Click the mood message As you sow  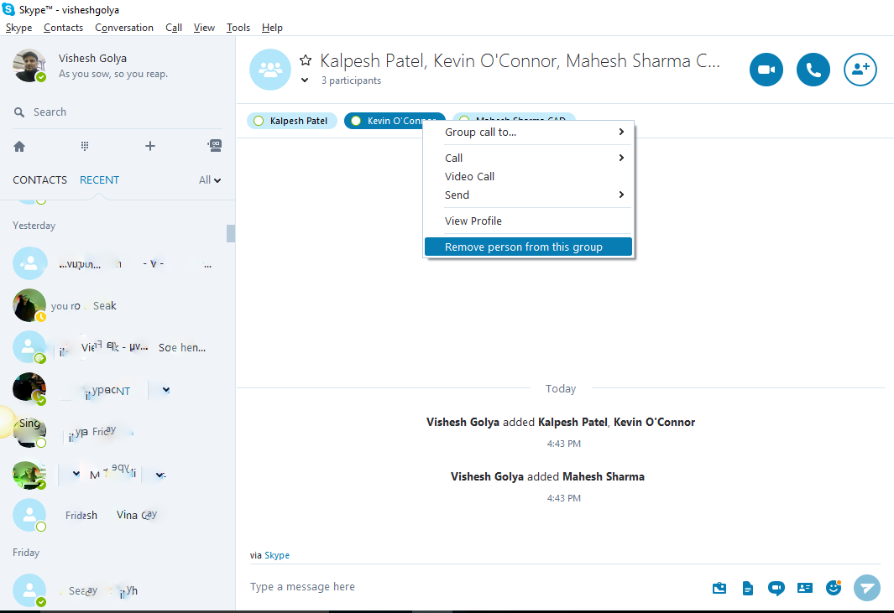[x=112, y=74]
